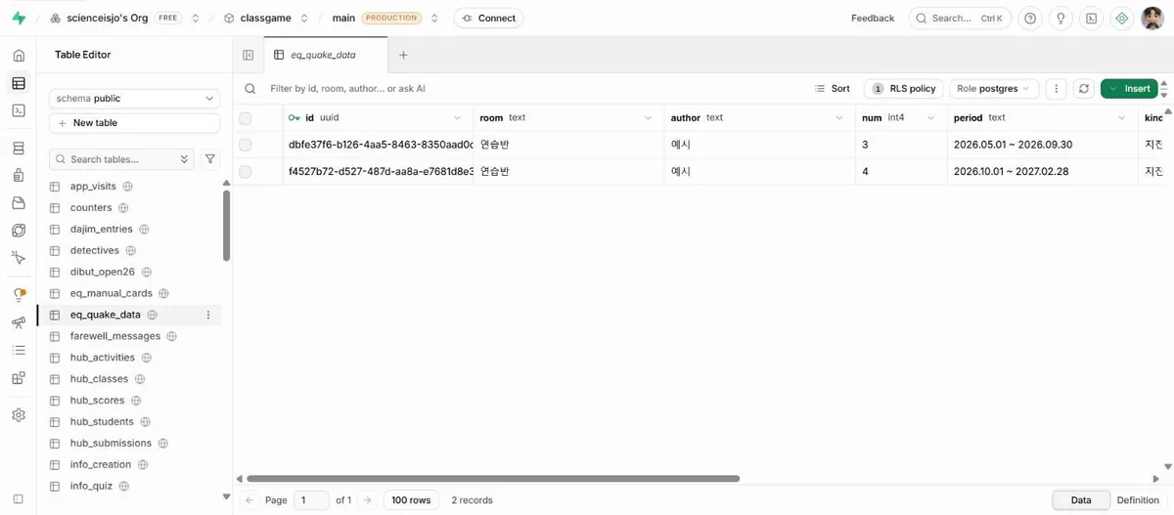
Task: Open the Storage sidebar icon
Action: click(19, 203)
